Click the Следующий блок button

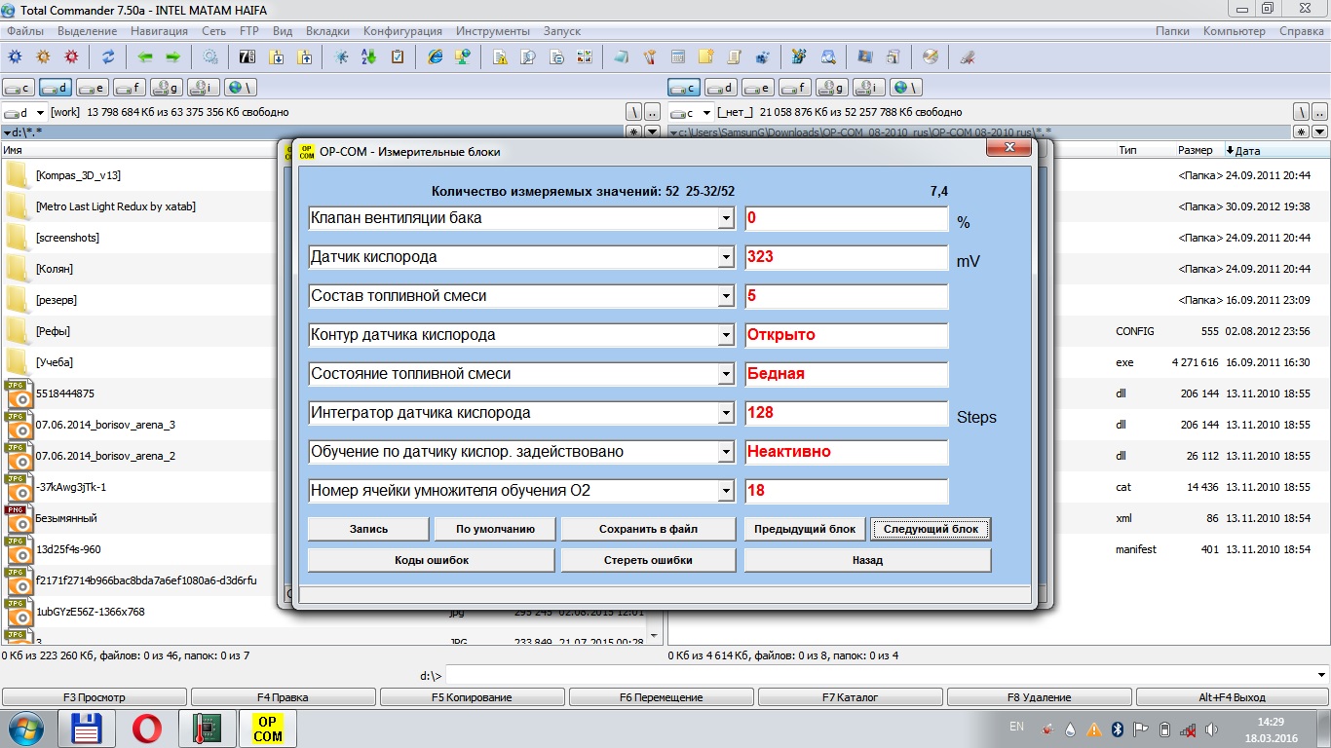[931, 529]
